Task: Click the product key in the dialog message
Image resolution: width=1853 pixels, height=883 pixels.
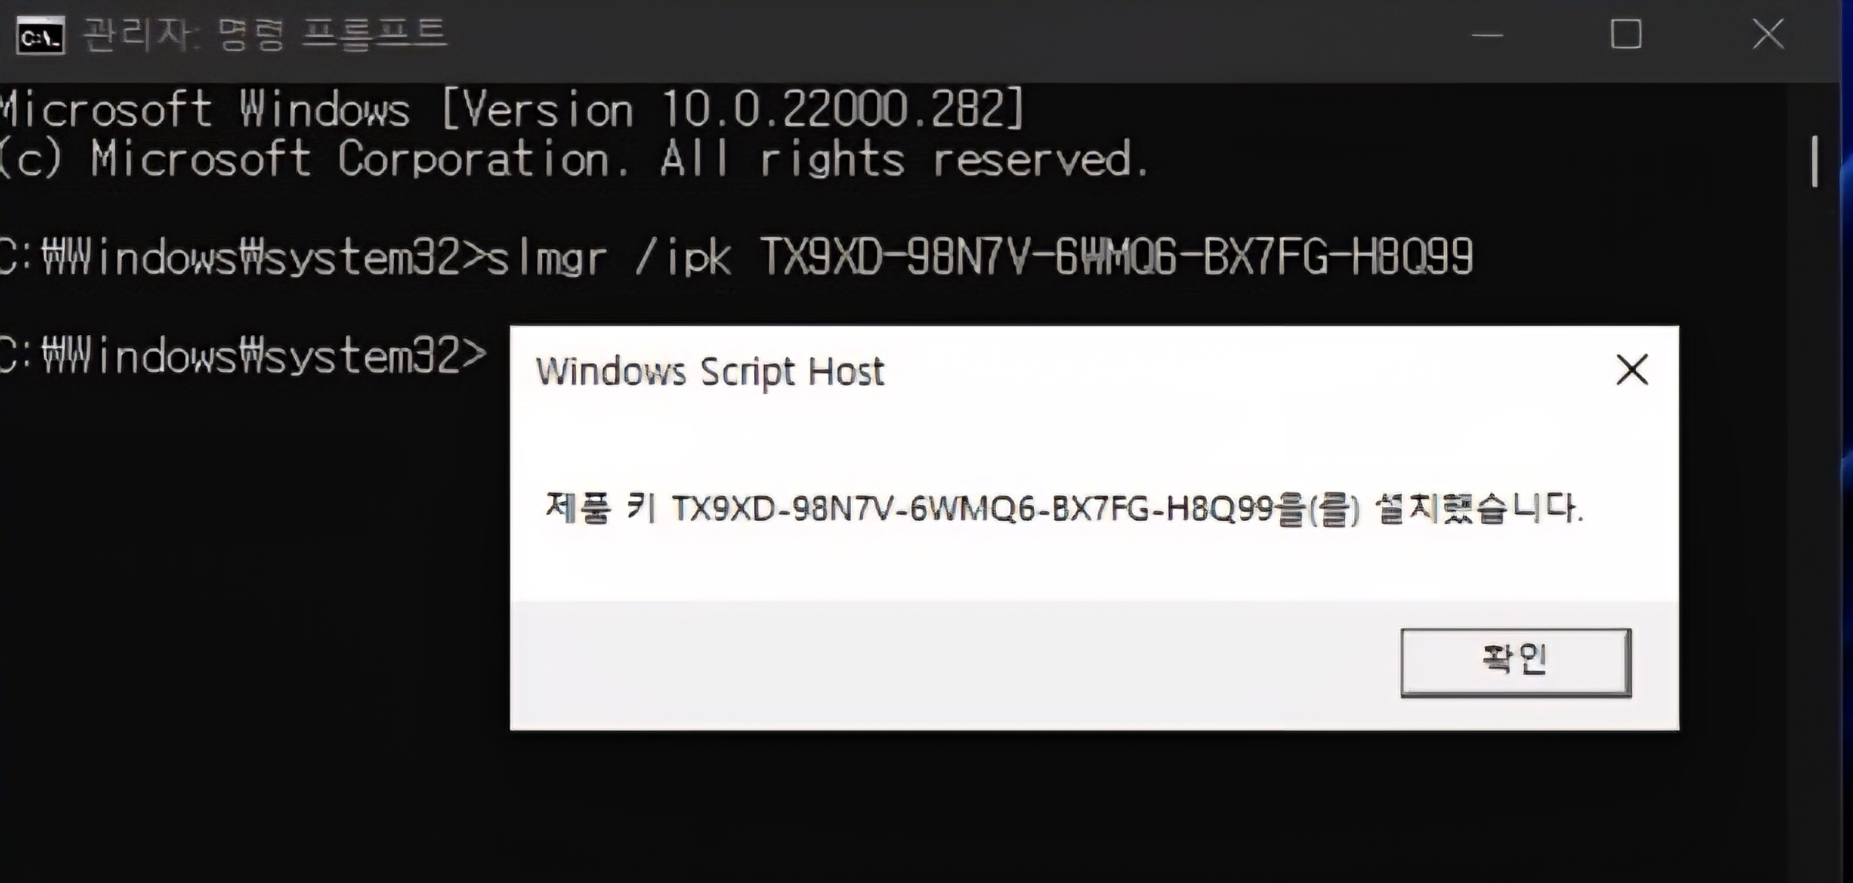Action: tap(973, 509)
